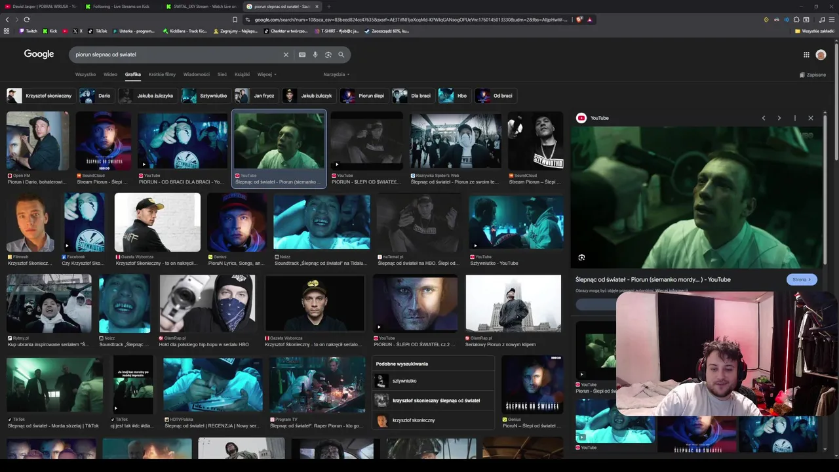Filter by the Od braci chip
This screenshot has width=839, height=472.
pyautogui.click(x=495, y=96)
